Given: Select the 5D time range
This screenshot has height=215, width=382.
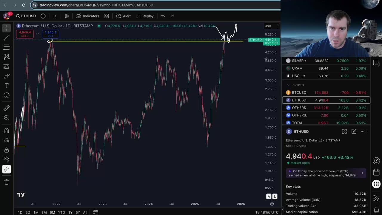Looking at the screenshot, I should pyautogui.click(x=28, y=212).
